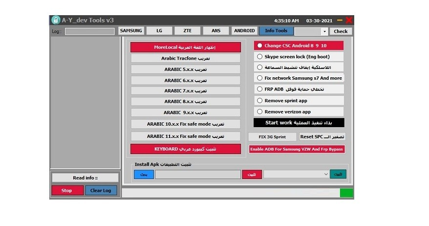Click the Reset SPC button
The width and height of the screenshot is (429, 226).
click(322, 136)
